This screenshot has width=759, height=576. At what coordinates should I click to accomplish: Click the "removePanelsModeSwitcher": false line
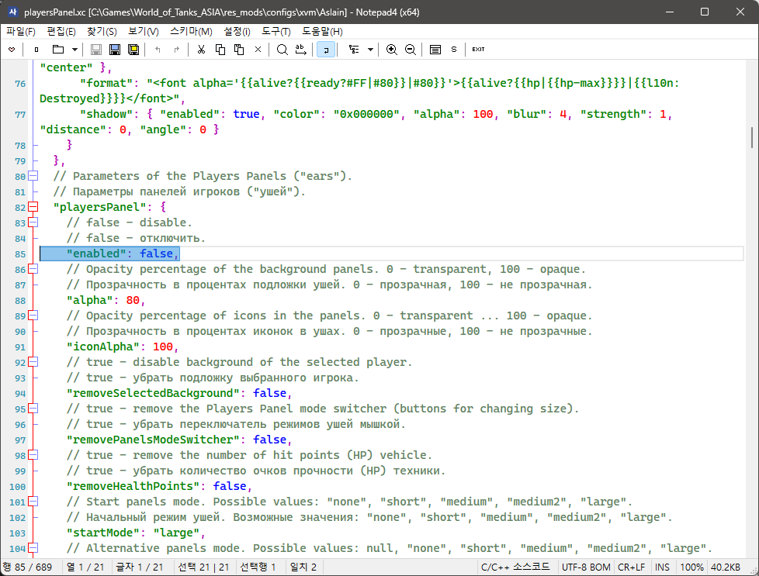179,440
